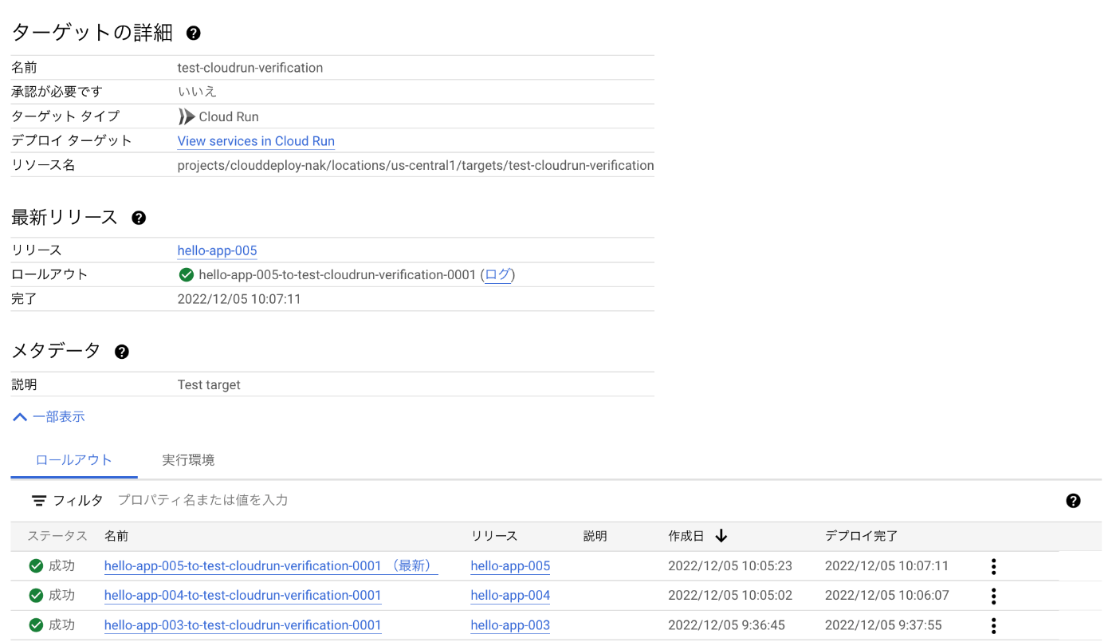1116x642 pixels.
Task: Switch to the ロールアウト tab
Action: coord(74,460)
